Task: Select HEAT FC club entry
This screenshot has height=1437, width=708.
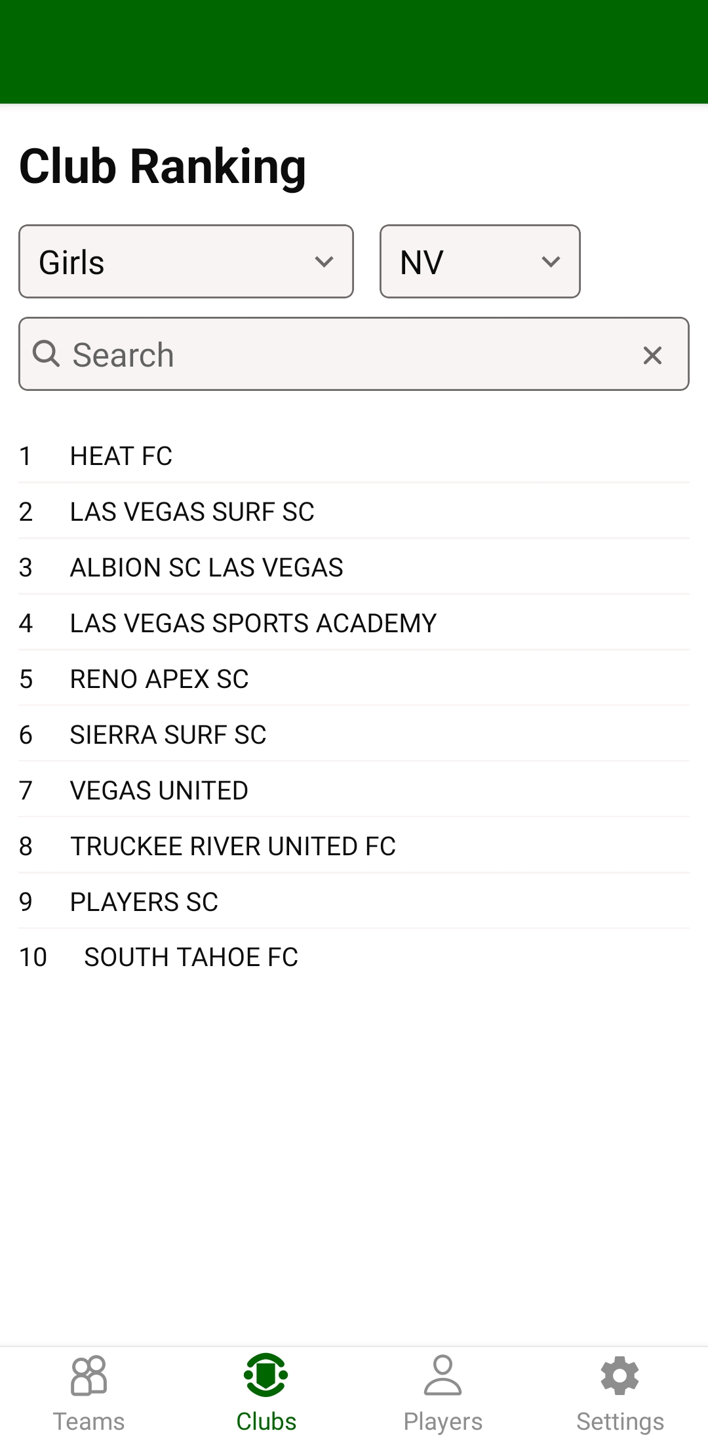Action: click(x=121, y=456)
